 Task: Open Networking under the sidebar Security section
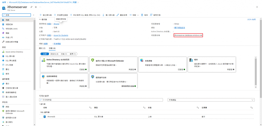click(7, 107)
